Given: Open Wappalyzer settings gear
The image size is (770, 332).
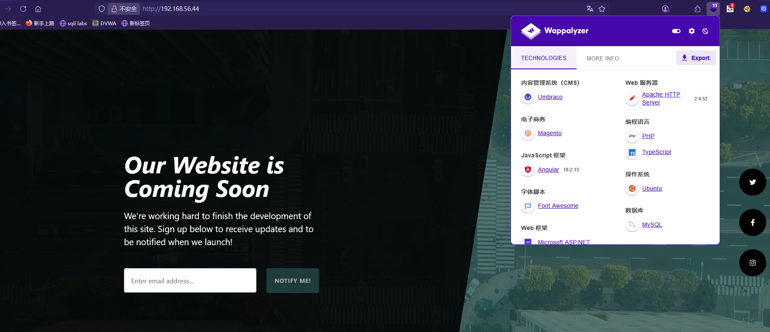Looking at the screenshot, I should (691, 31).
